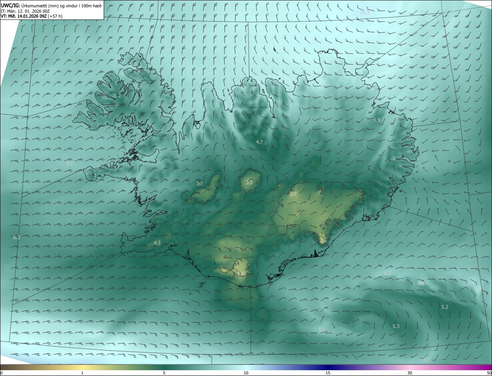Screen dimensions: 492x376
Task: Click the 2.6 value near the southeast coast
Action: coord(323,241)
